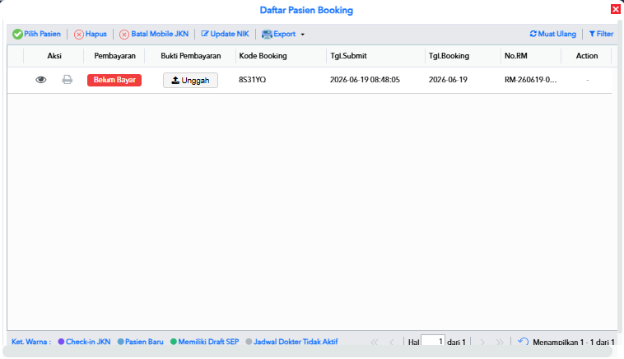The height and width of the screenshot is (359, 624).
Task: Click the Check-in JKN purple legend dot
Action: 61,342
